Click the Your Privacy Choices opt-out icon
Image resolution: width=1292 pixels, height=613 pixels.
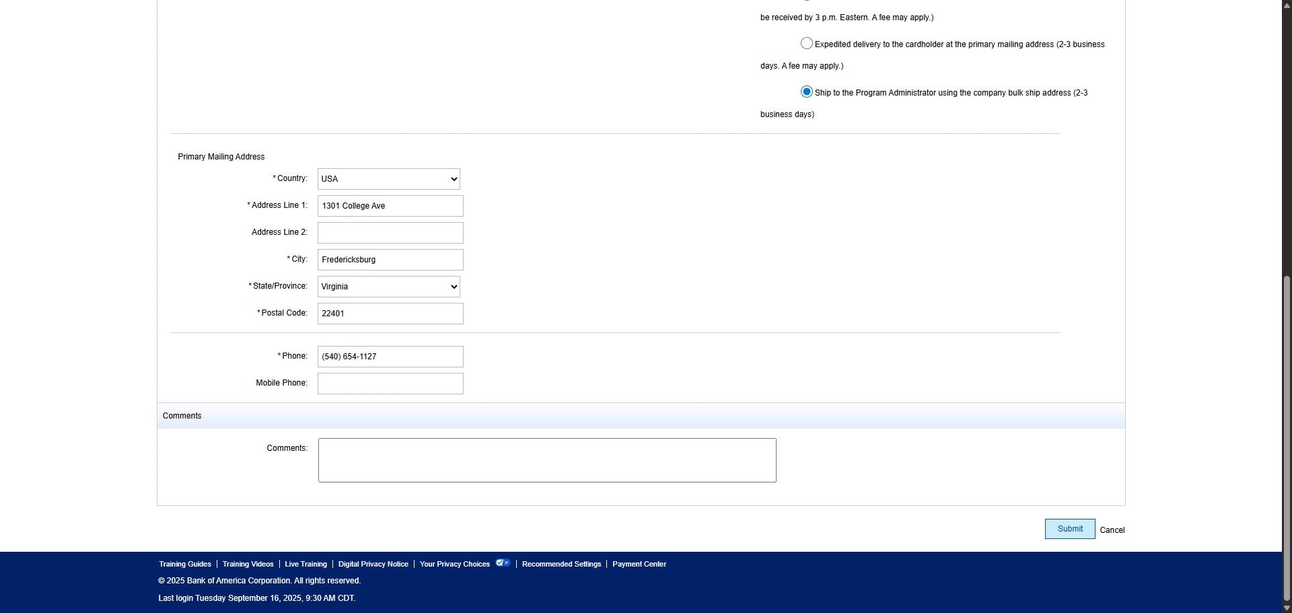pyautogui.click(x=502, y=563)
